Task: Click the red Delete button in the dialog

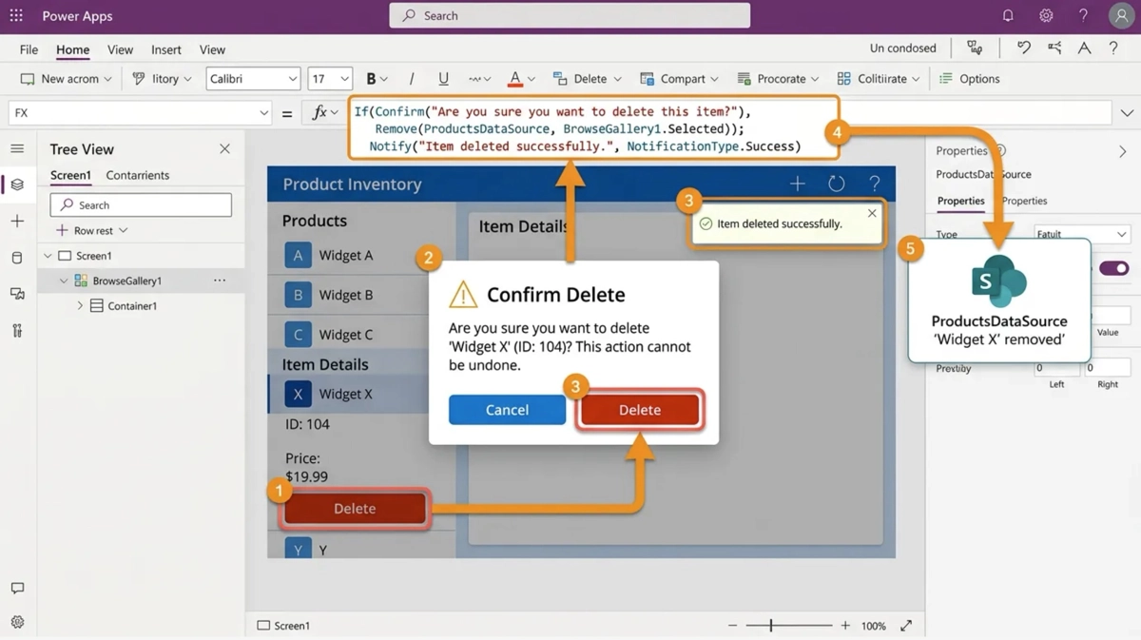Action: point(639,410)
